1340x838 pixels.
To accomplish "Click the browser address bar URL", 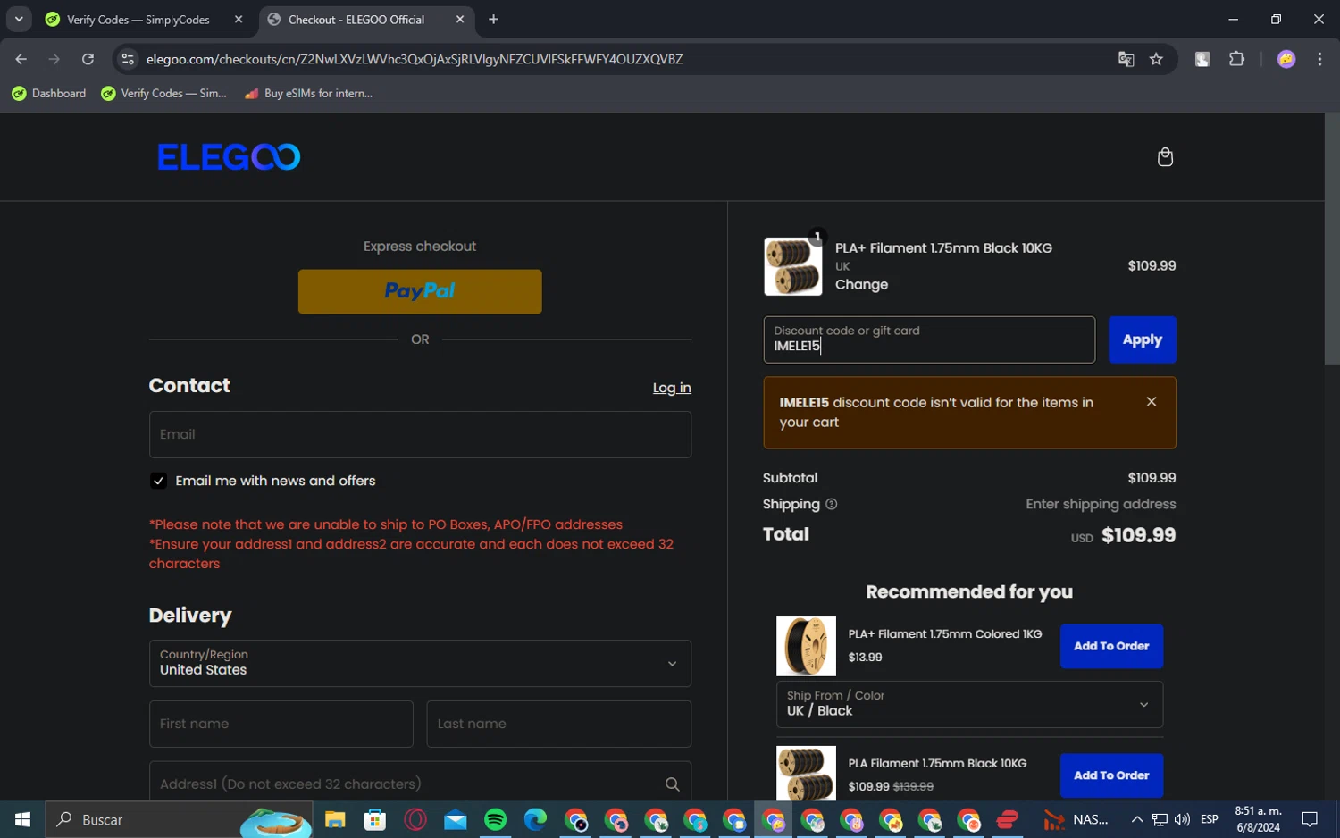I will tap(415, 59).
